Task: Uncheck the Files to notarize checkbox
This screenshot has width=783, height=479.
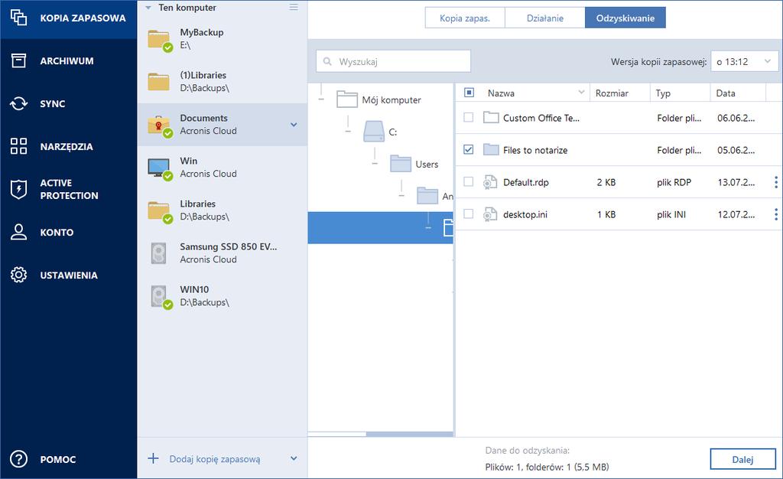Action: [x=469, y=149]
